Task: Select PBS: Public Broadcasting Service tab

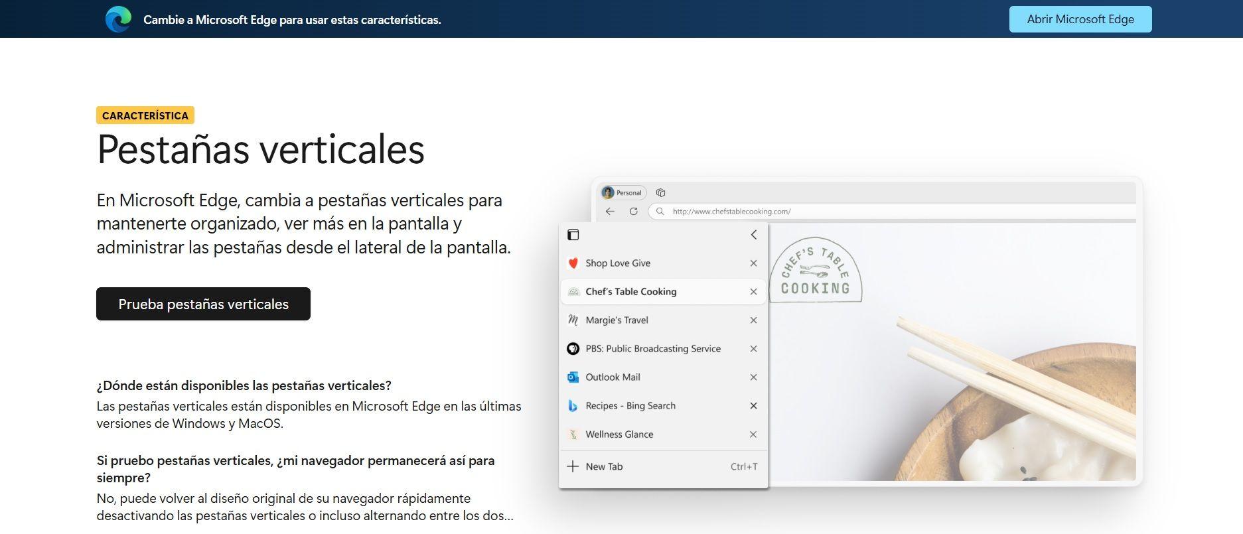Action: pos(664,349)
